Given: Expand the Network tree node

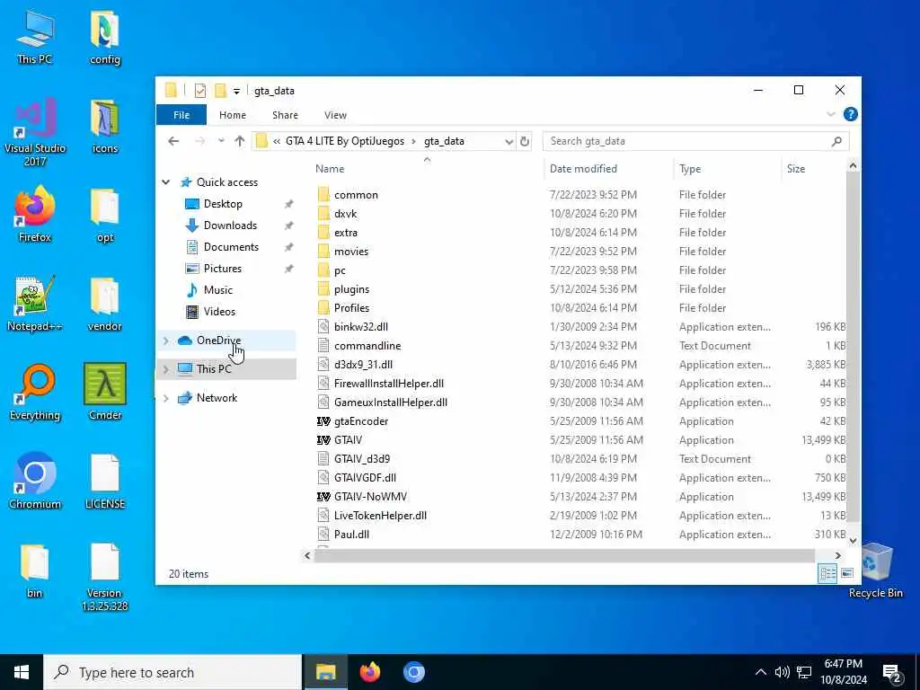Looking at the screenshot, I should [166, 398].
